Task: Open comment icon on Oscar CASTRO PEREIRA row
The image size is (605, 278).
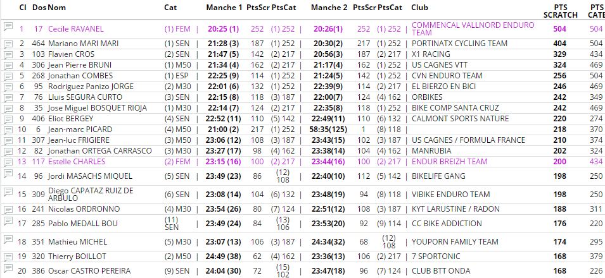Action: pos(8,270)
